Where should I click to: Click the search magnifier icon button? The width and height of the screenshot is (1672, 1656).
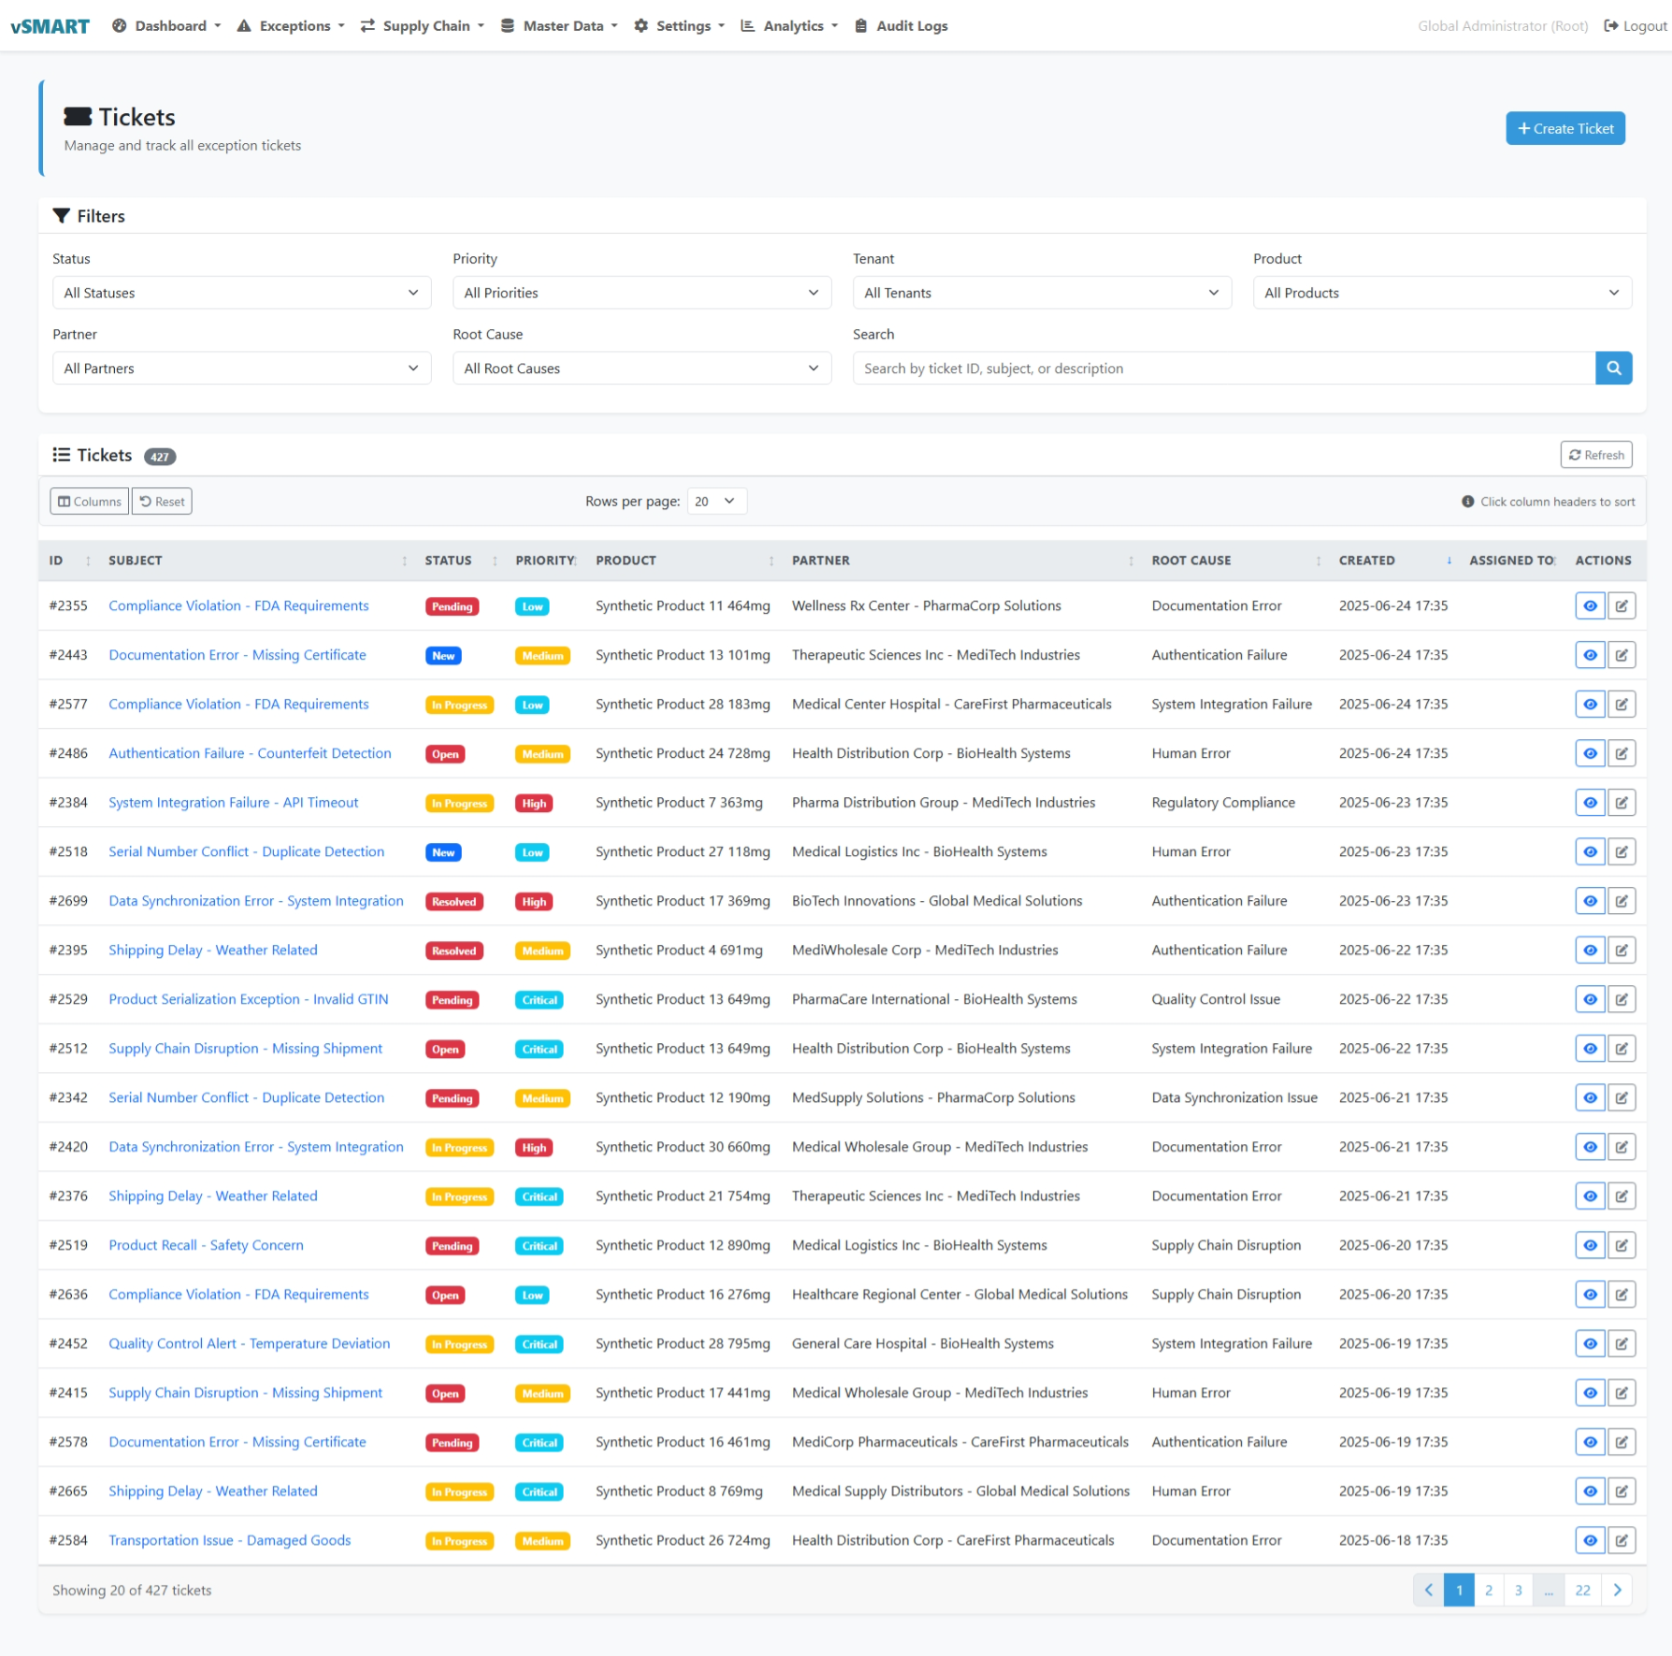(1613, 369)
